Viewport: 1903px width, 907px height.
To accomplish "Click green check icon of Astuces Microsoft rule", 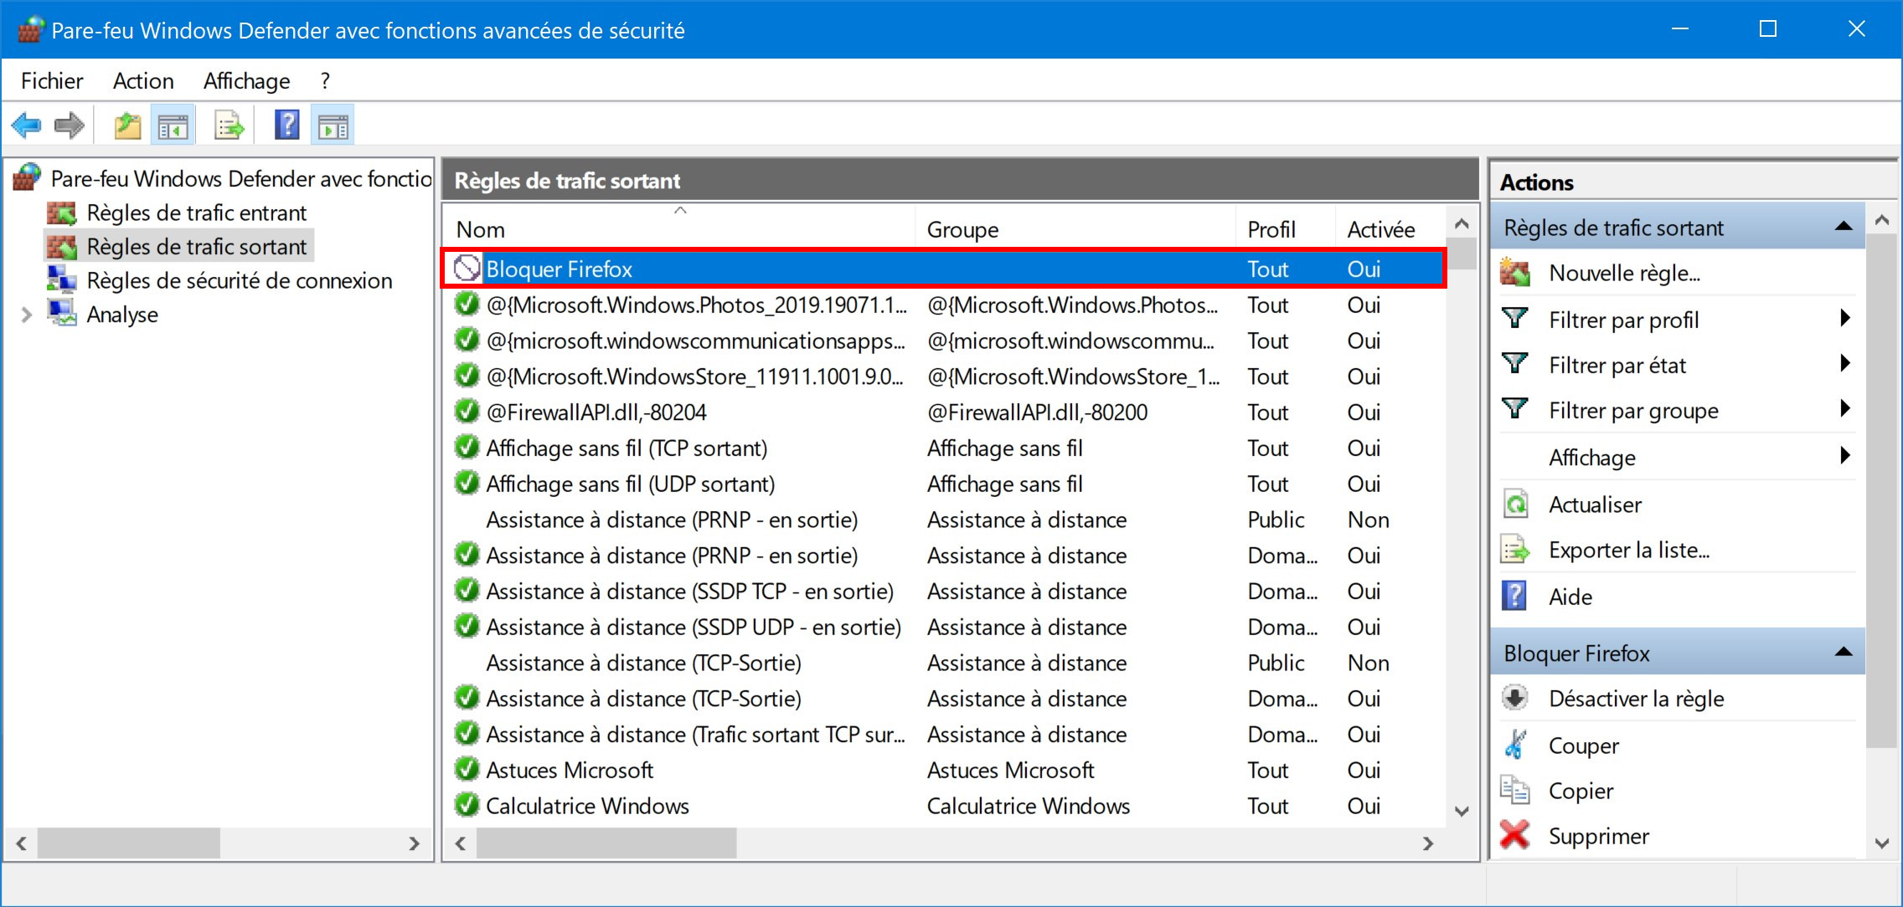I will tap(467, 769).
